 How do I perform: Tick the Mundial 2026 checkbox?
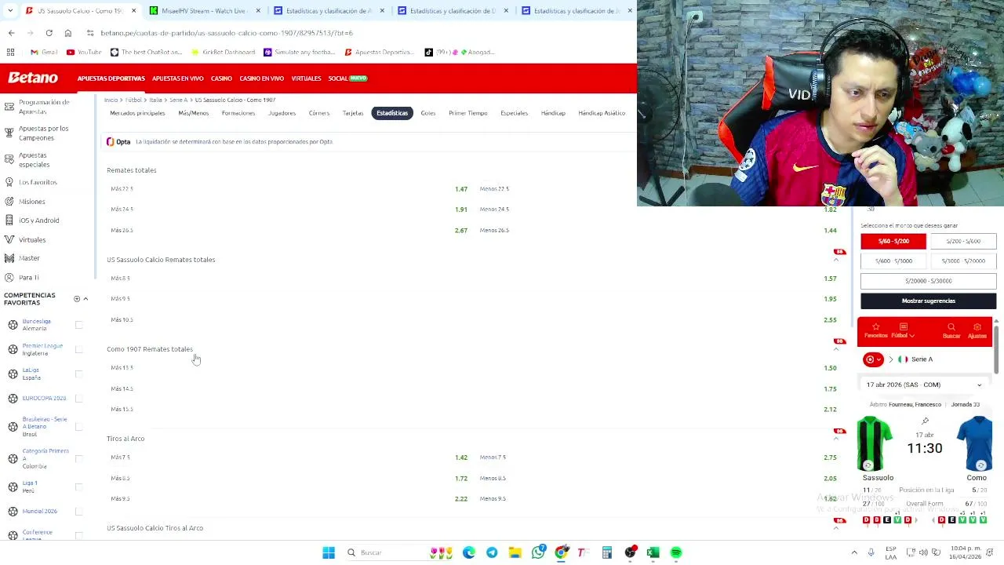tap(78, 511)
